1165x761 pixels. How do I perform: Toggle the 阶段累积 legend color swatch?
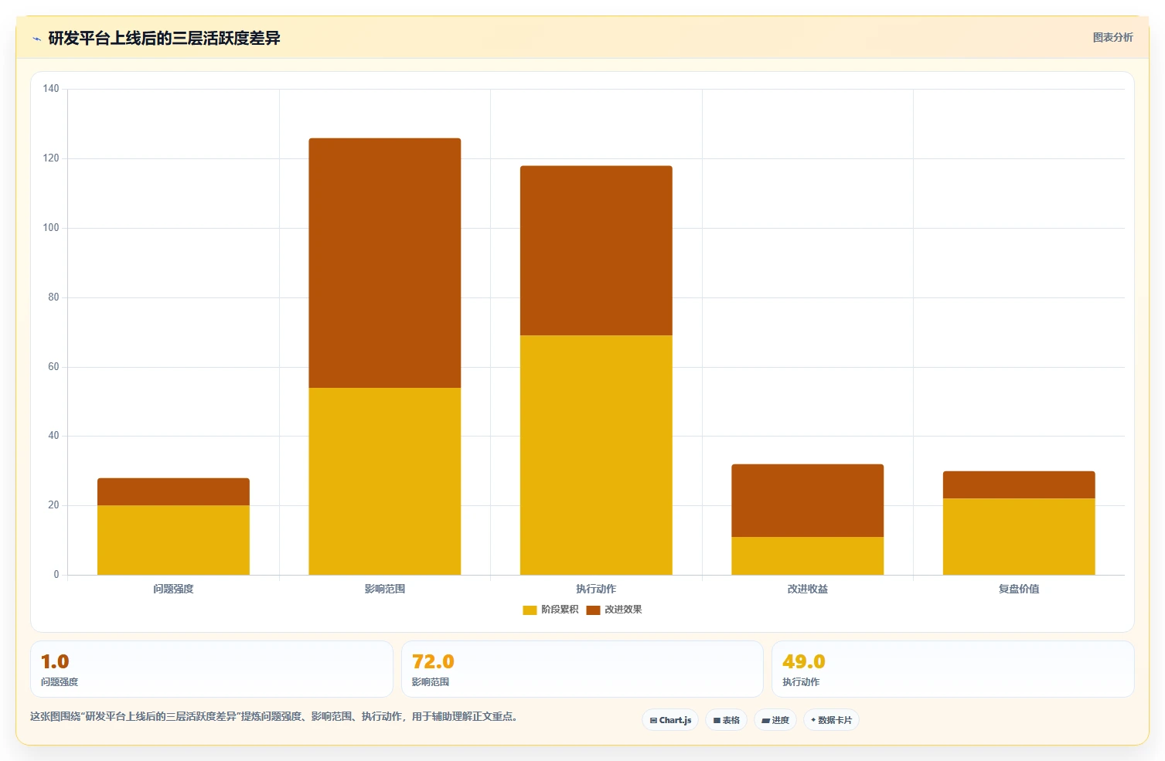(x=530, y=610)
